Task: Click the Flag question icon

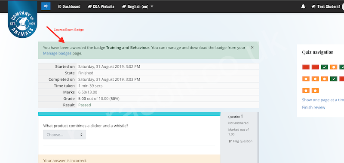Action: tap(230, 142)
